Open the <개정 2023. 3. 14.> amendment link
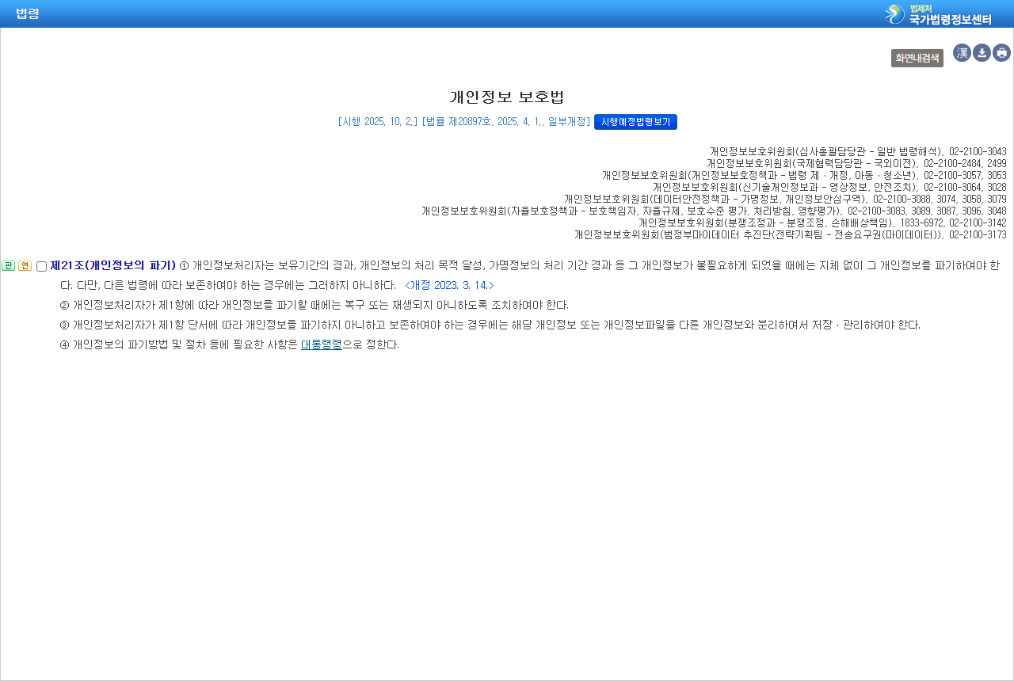 point(449,285)
